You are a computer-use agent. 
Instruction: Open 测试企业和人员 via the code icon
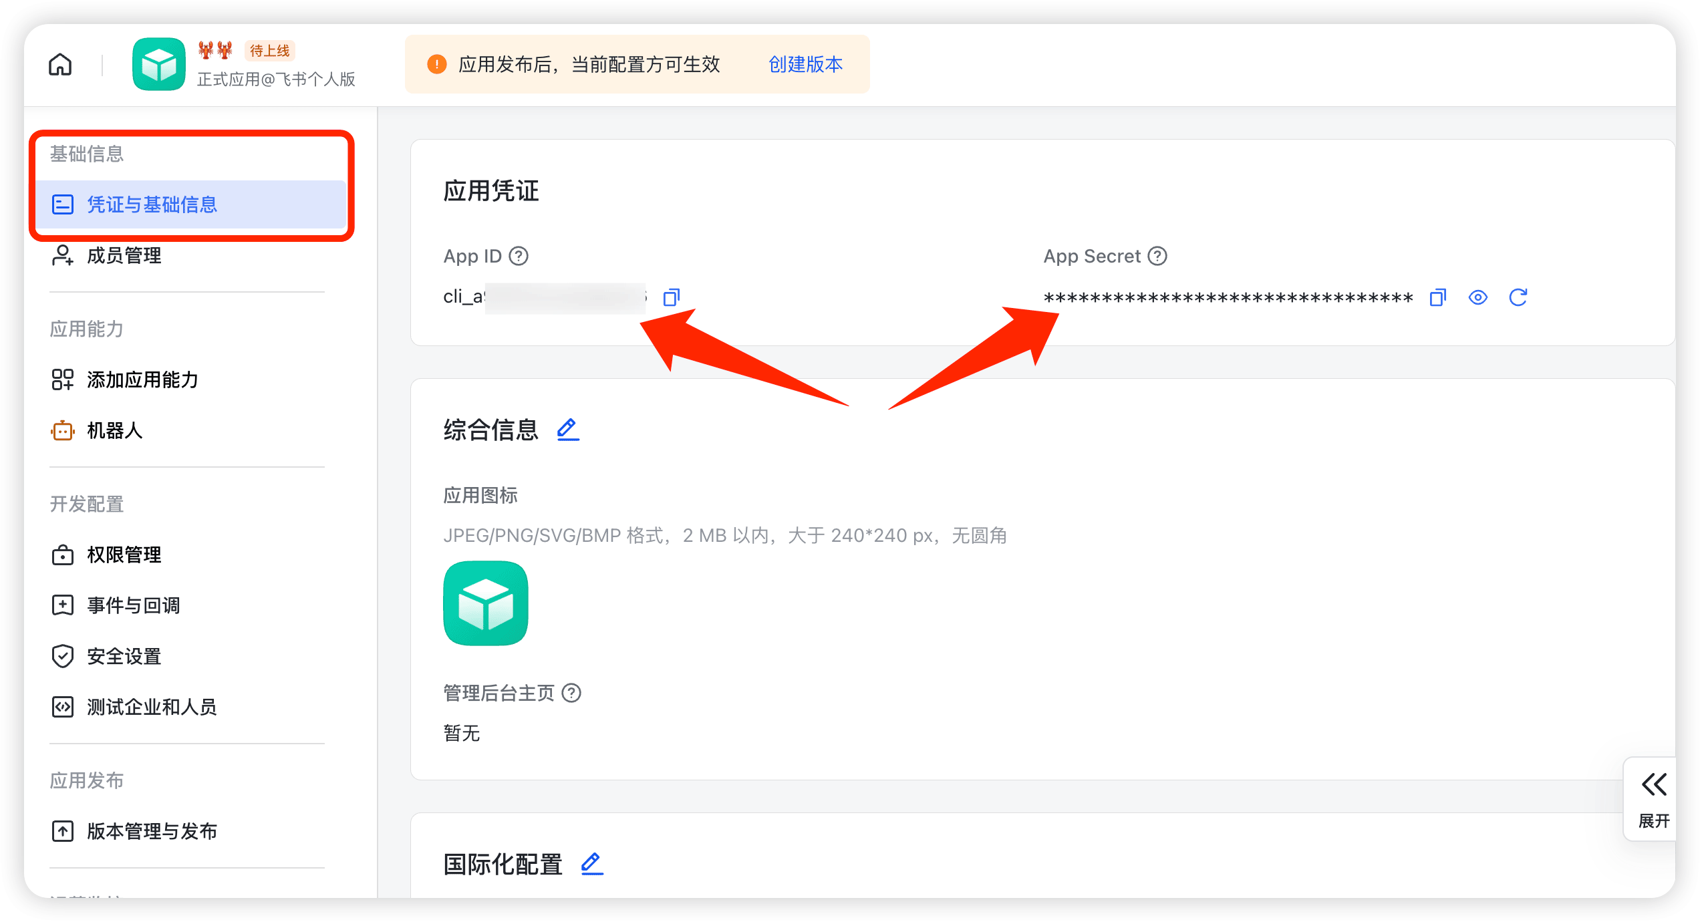click(62, 707)
